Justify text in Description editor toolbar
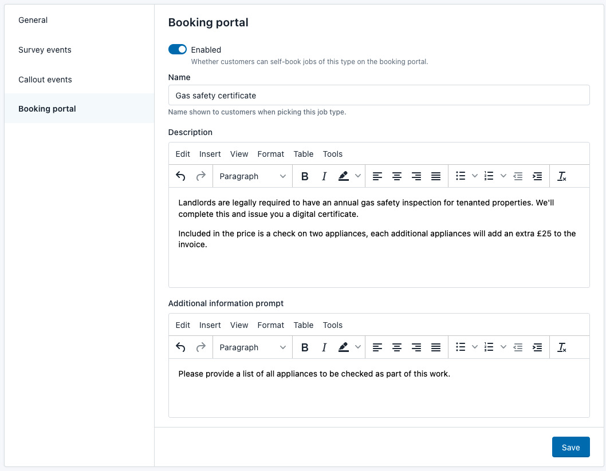This screenshot has height=471, width=606. [x=435, y=176]
